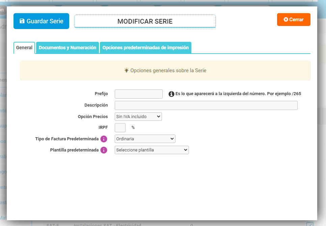Screen dimensions: 326x226
Task: Switch to the Documentos y Numeración tab
Action: [68, 48]
